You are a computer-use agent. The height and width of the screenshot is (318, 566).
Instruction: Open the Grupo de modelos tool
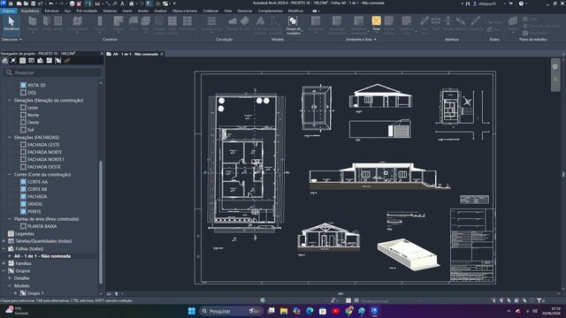pyautogui.click(x=293, y=25)
